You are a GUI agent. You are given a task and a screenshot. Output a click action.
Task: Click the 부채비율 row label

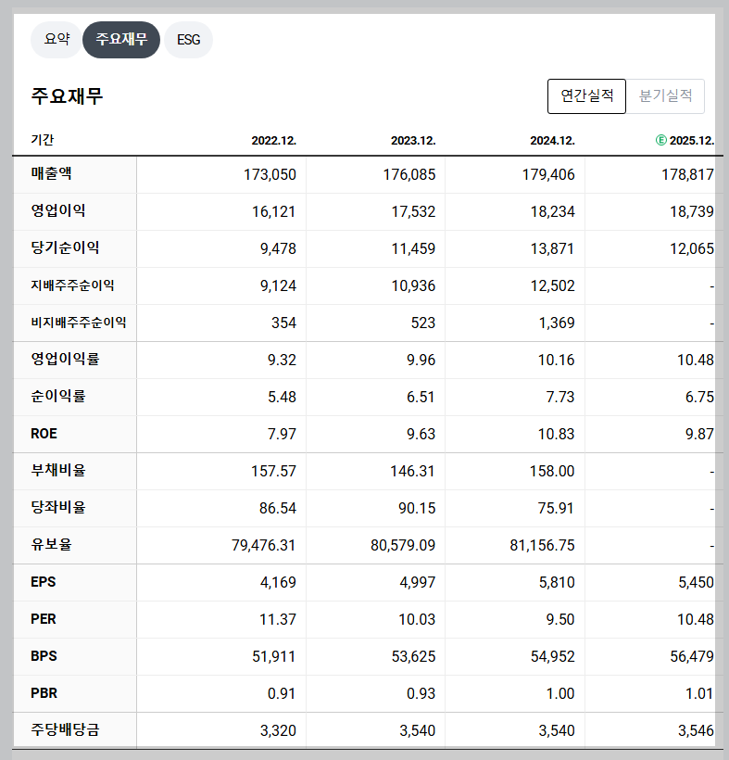(x=56, y=471)
